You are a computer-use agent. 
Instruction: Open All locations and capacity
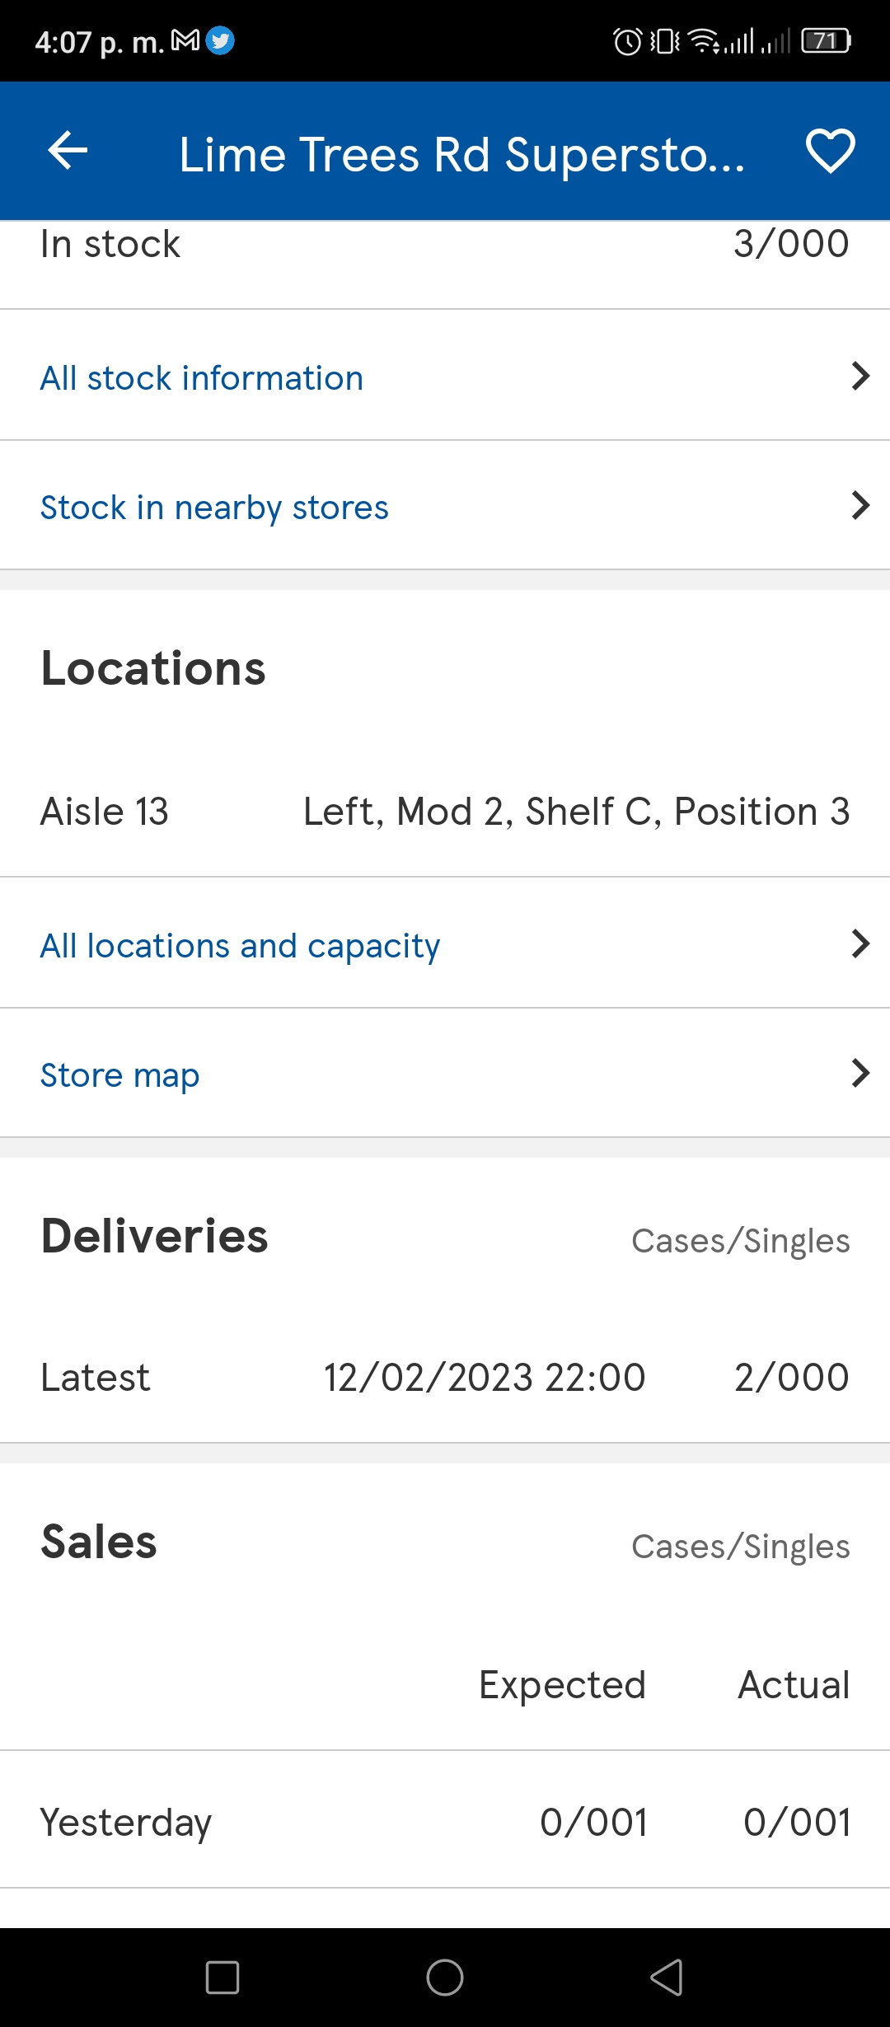240,946
